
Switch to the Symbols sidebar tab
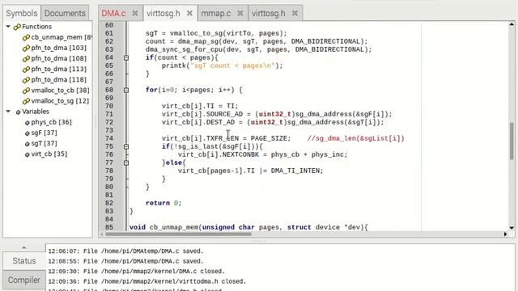22,13
